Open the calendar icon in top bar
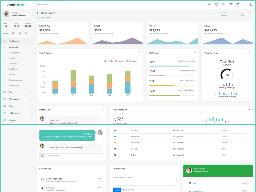 tap(217, 4)
